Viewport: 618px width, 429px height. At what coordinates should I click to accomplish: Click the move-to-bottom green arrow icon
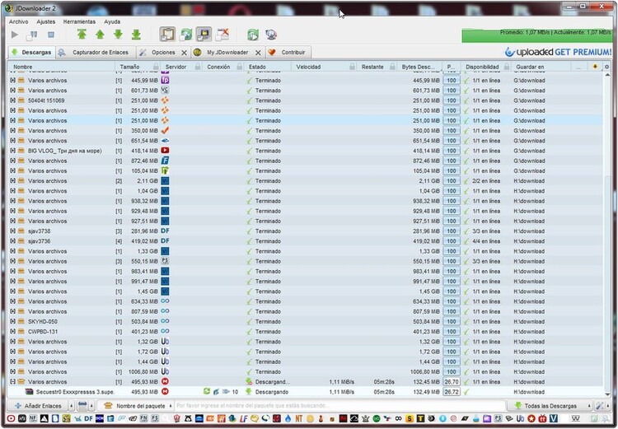(136, 35)
